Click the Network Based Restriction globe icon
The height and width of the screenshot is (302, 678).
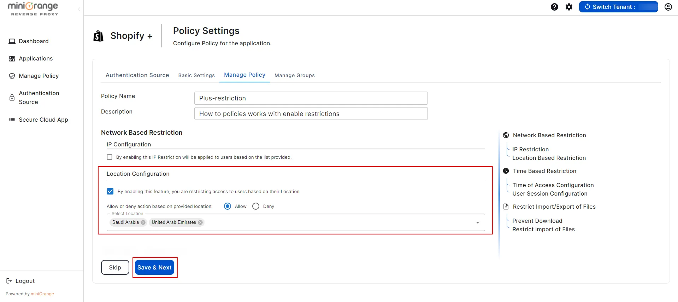click(x=506, y=135)
